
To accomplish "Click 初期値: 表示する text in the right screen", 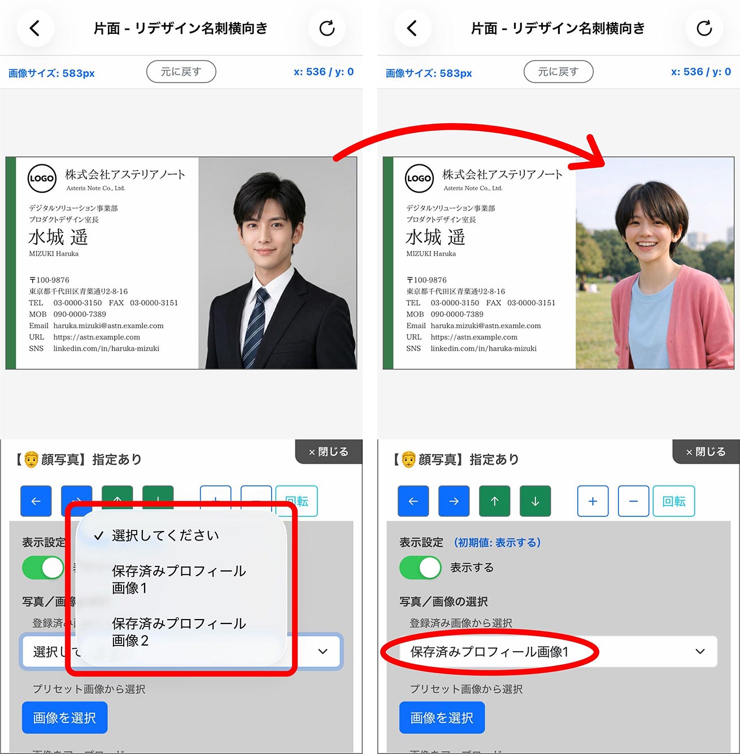I will coord(497,542).
